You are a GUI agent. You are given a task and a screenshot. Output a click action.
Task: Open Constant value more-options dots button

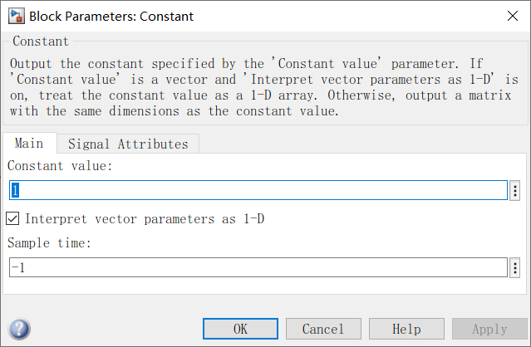[x=515, y=191]
